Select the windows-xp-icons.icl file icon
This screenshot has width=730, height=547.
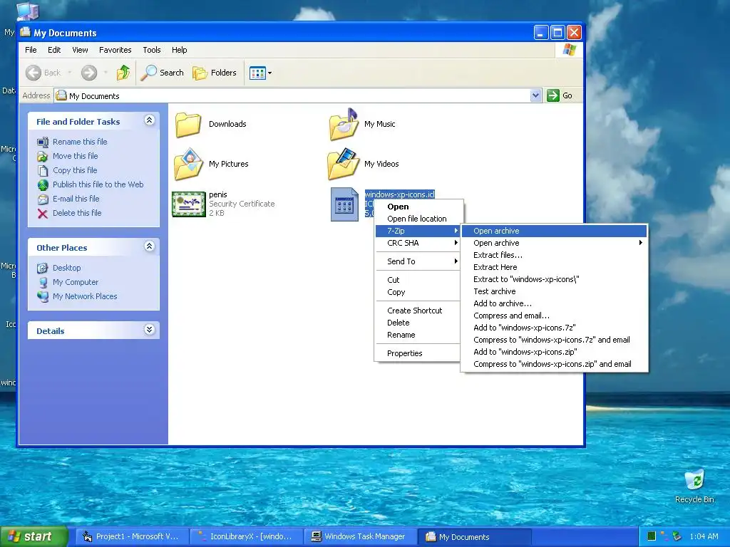(x=344, y=204)
